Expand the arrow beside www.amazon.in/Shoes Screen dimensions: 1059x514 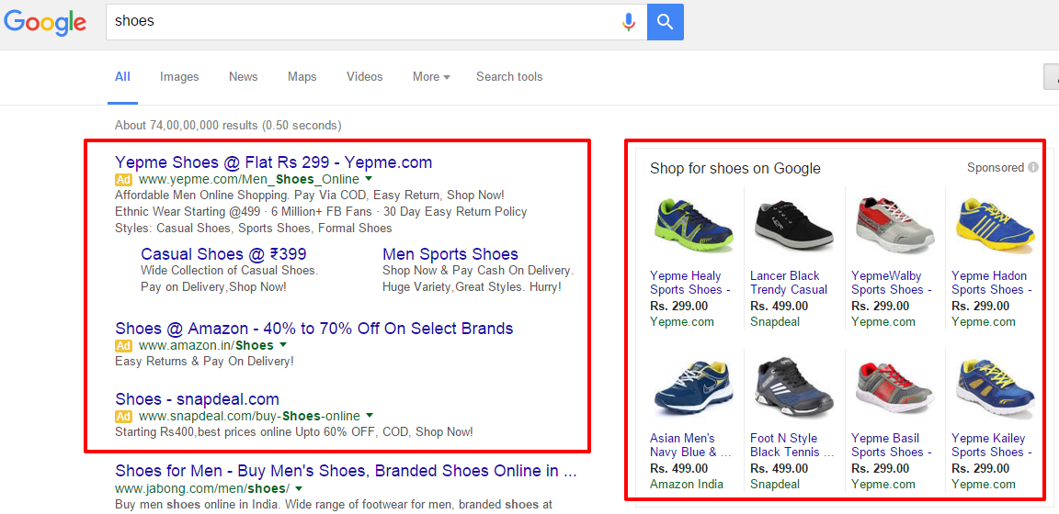[x=283, y=345]
